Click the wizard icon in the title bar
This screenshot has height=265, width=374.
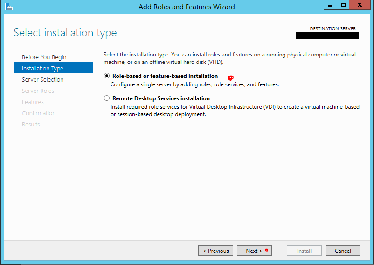click(8, 7)
